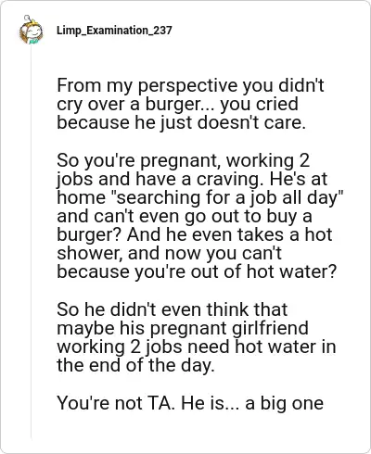Screen dimensions: 371x454
Task: Click the line "because you're out of hot water?"
Action: point(197,271)
